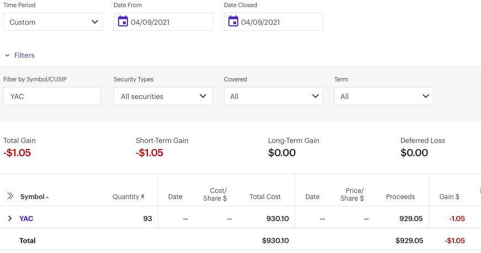Open the Time Period Custom dropdown
Image resolution: width=481 pixels, height=253 pixels.
pyautogui.click(x=53, y=22)
